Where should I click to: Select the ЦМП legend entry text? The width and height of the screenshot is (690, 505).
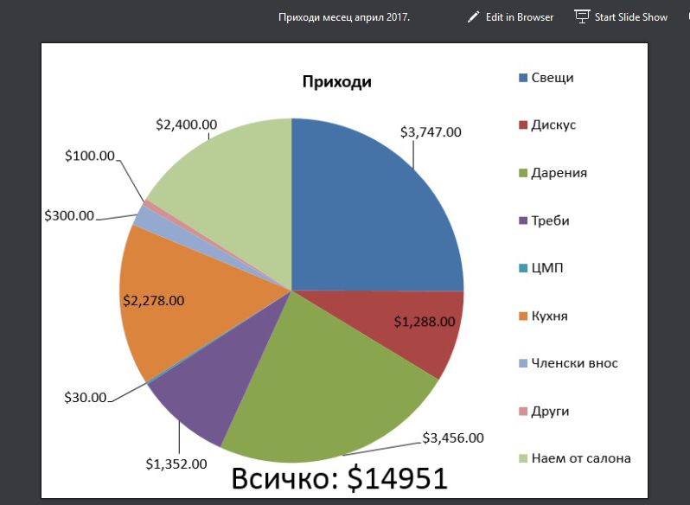(547, 268)
